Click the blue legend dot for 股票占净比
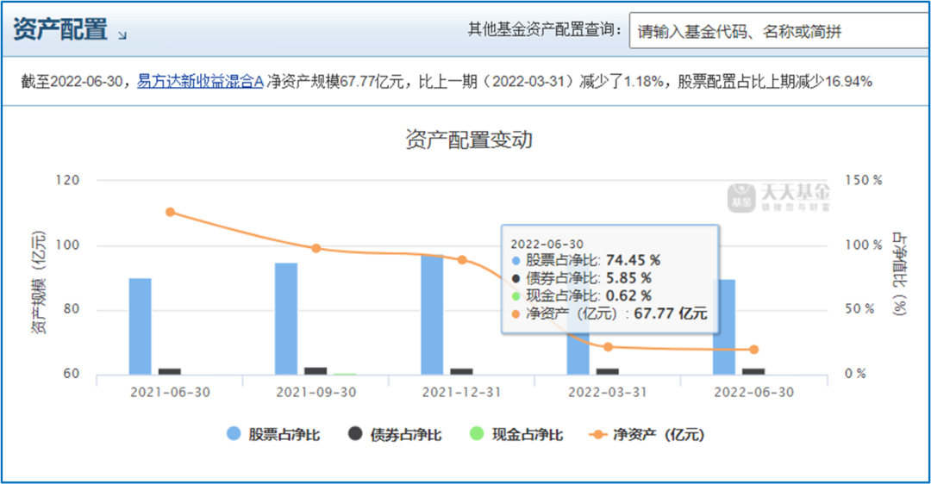Image resolution: width=931 pixels, height=484 pixels. [234, 433]
